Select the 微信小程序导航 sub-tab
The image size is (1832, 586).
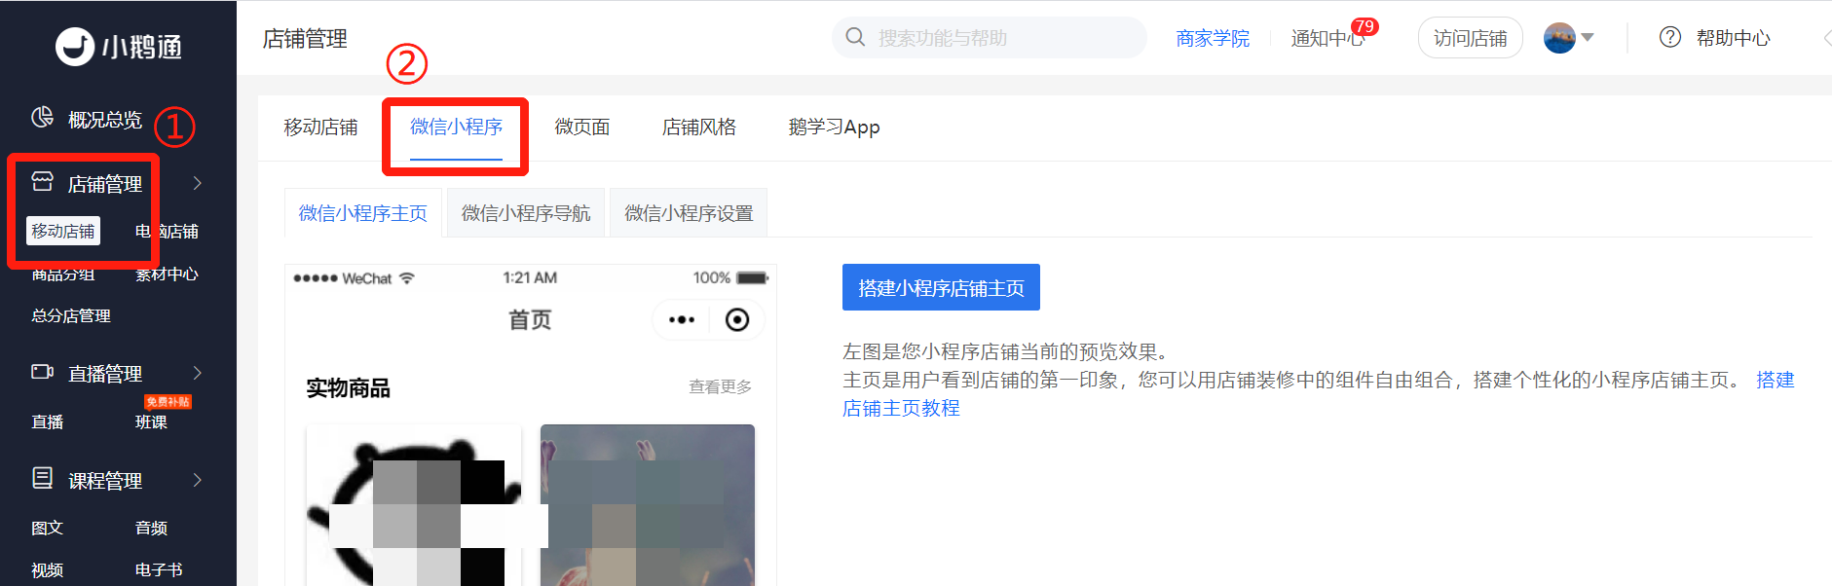[526, 213]
